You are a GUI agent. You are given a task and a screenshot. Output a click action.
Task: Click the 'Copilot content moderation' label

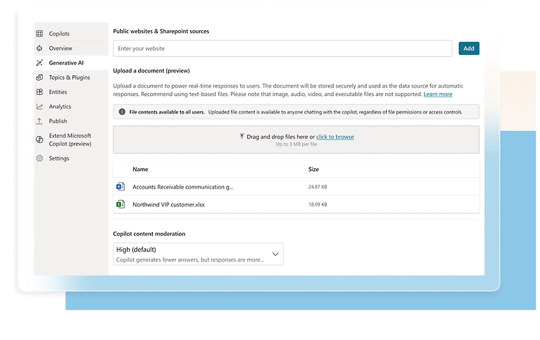coord(149,234)
